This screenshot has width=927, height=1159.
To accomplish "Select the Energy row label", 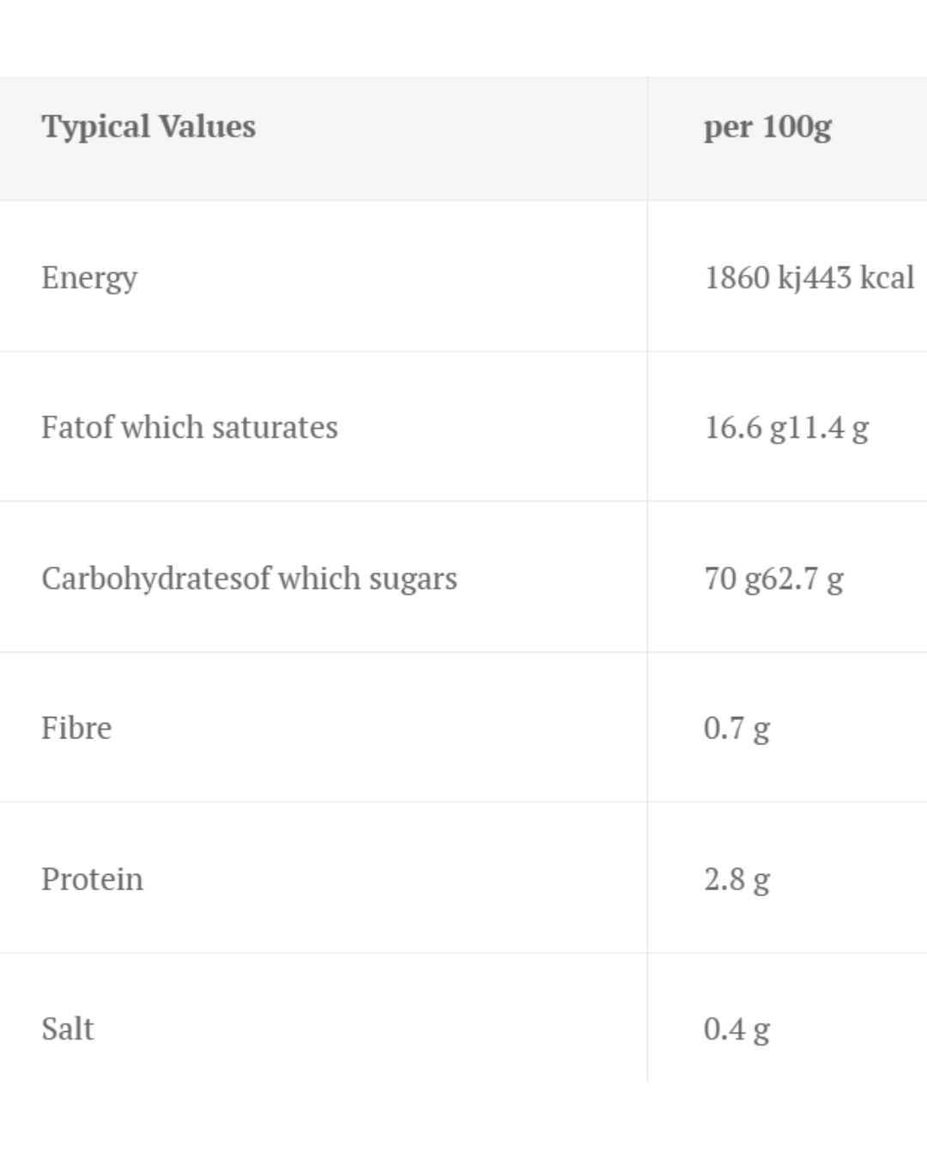I will point(89,277).
